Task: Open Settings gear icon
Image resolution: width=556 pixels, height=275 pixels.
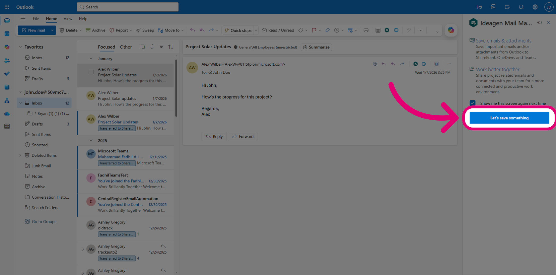Action: [x=535, y=7]
